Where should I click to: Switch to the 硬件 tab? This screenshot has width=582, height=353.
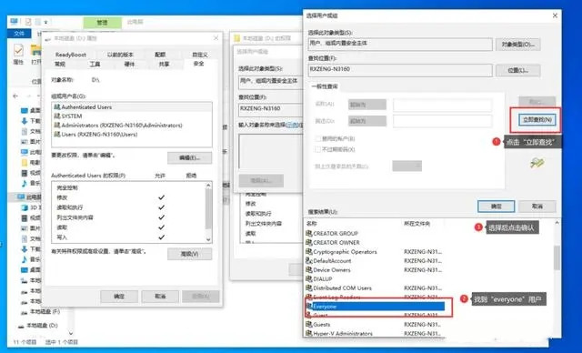[x=129, y=64]
